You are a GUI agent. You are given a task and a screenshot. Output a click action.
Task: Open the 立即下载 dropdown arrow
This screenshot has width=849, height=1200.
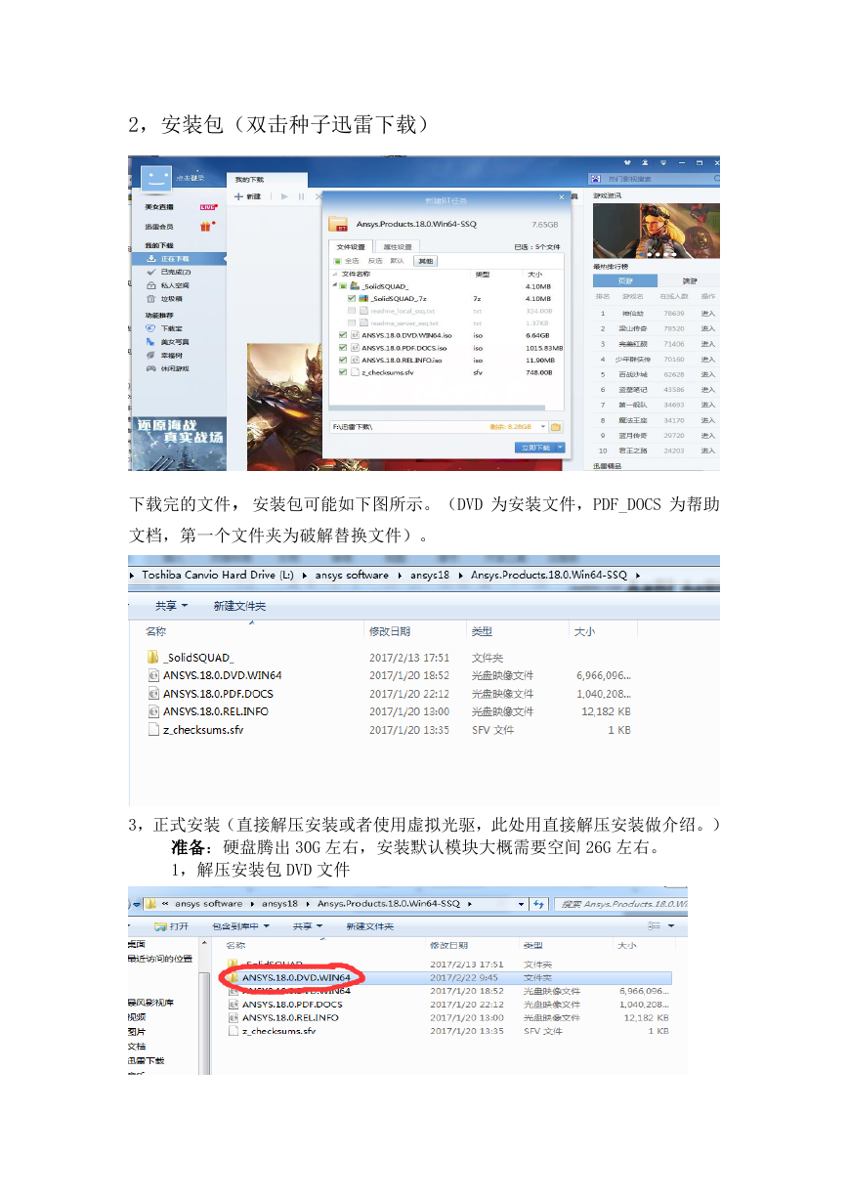560,448
